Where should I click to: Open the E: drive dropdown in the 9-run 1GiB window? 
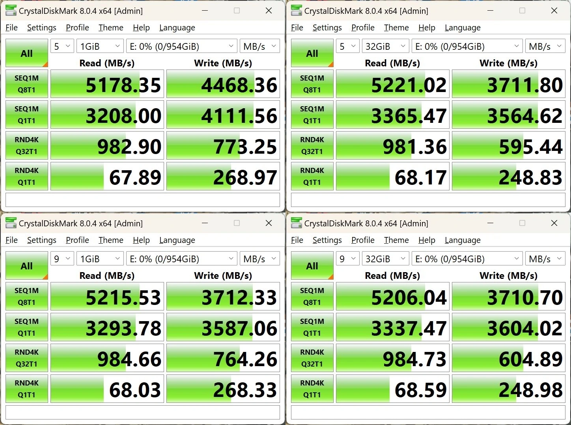[182, 259]
